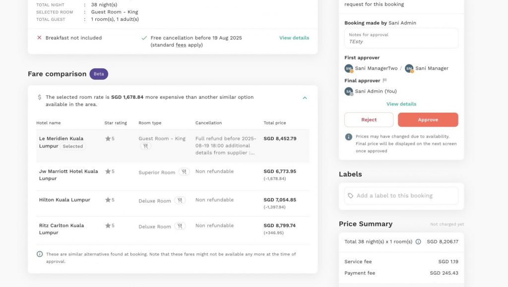Click the Hotel name column header
Viewport: 508px width, 287px height.
click(x=49, y=123)
